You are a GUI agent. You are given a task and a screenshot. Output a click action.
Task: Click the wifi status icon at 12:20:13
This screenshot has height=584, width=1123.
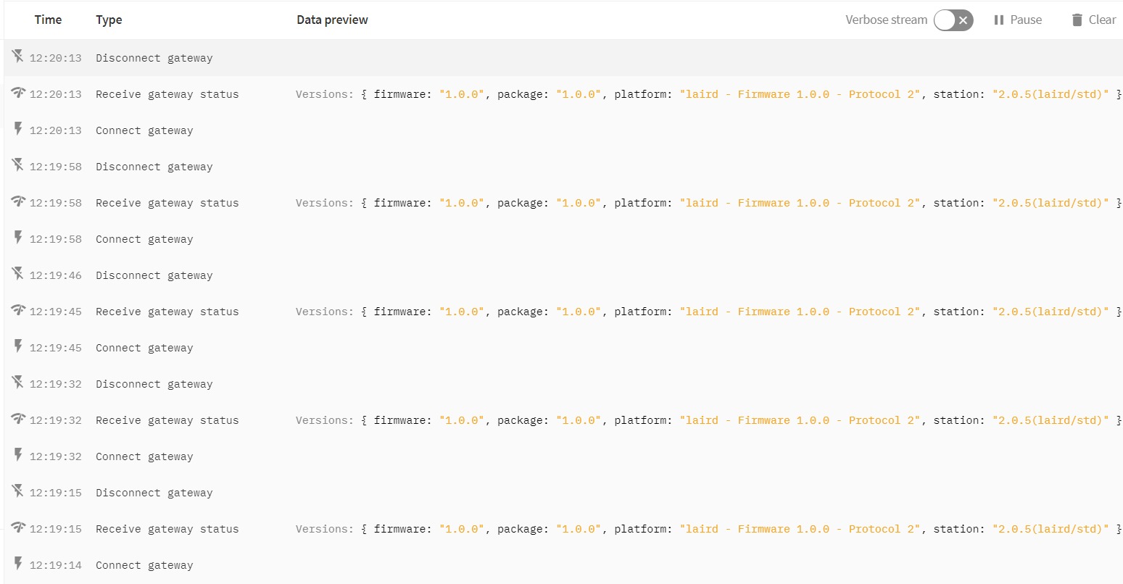tap(18, 93)
